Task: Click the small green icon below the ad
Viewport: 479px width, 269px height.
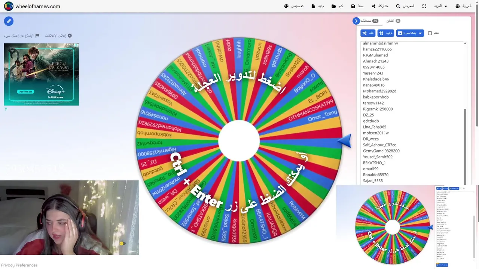Action: click(x=6, y=109)
